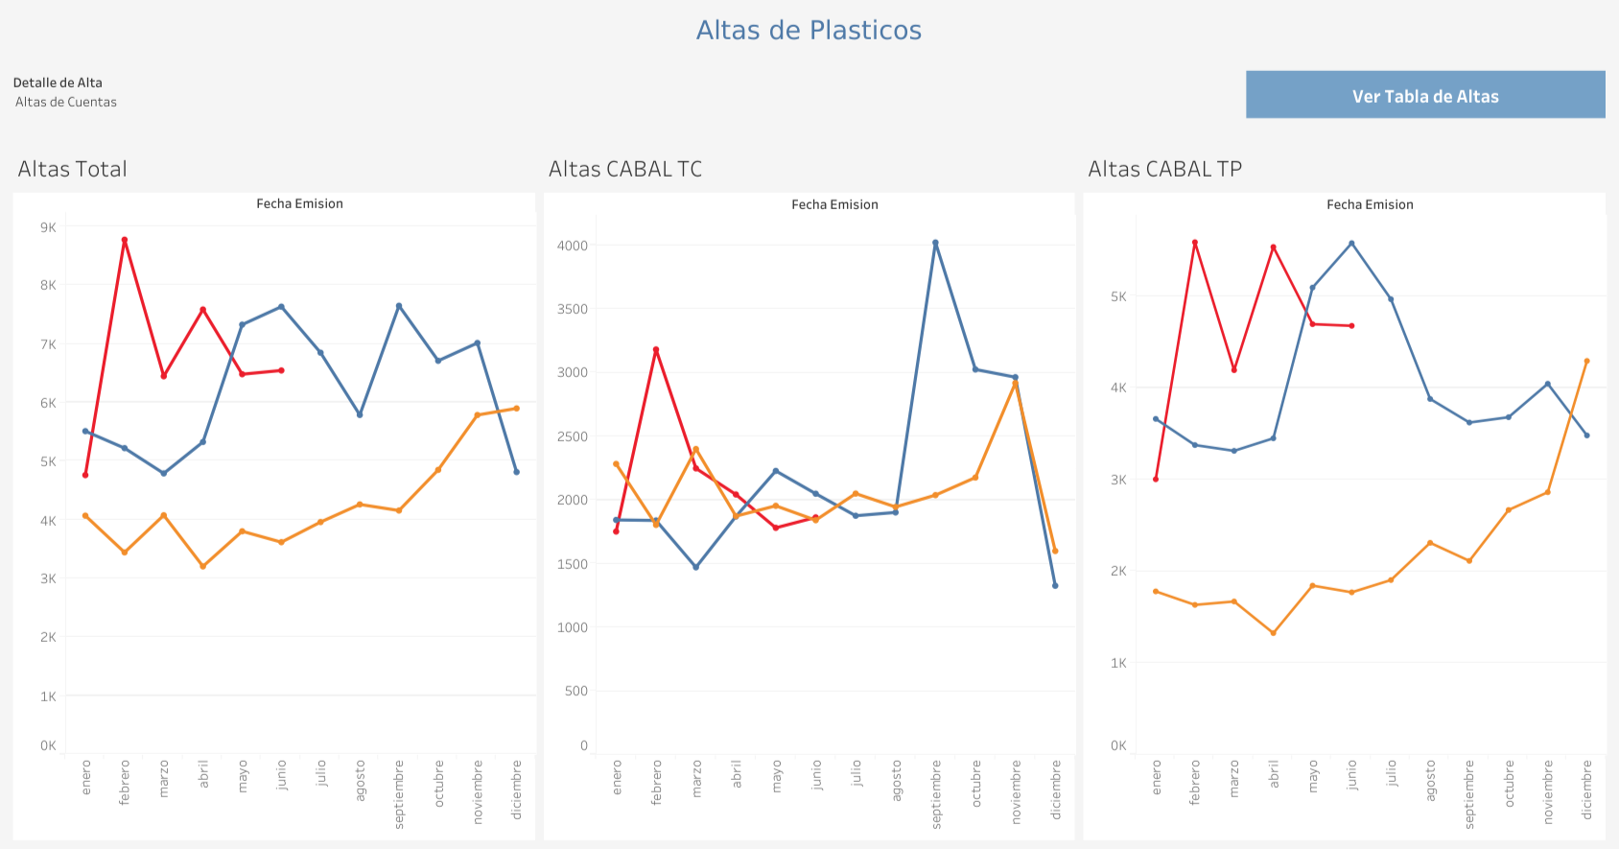Select blue septiembre peak in Altas CABAL TC

tap(935, 243)
